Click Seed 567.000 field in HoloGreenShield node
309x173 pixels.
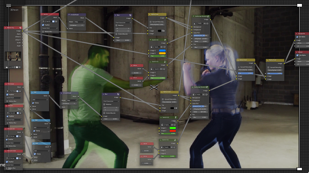(x=199, y=112)
